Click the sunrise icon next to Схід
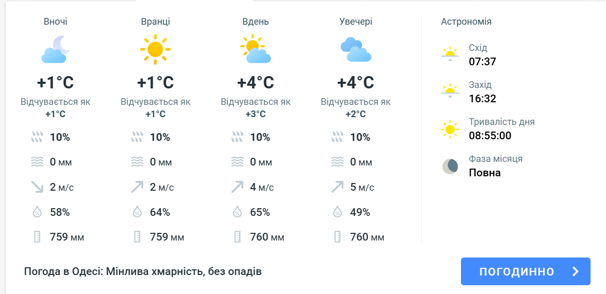Image resolution: width=606 pixels, height=294 pixels. click(450, 54)
